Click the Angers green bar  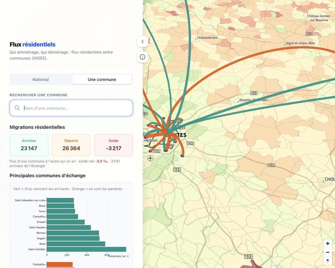coord(73,238)
